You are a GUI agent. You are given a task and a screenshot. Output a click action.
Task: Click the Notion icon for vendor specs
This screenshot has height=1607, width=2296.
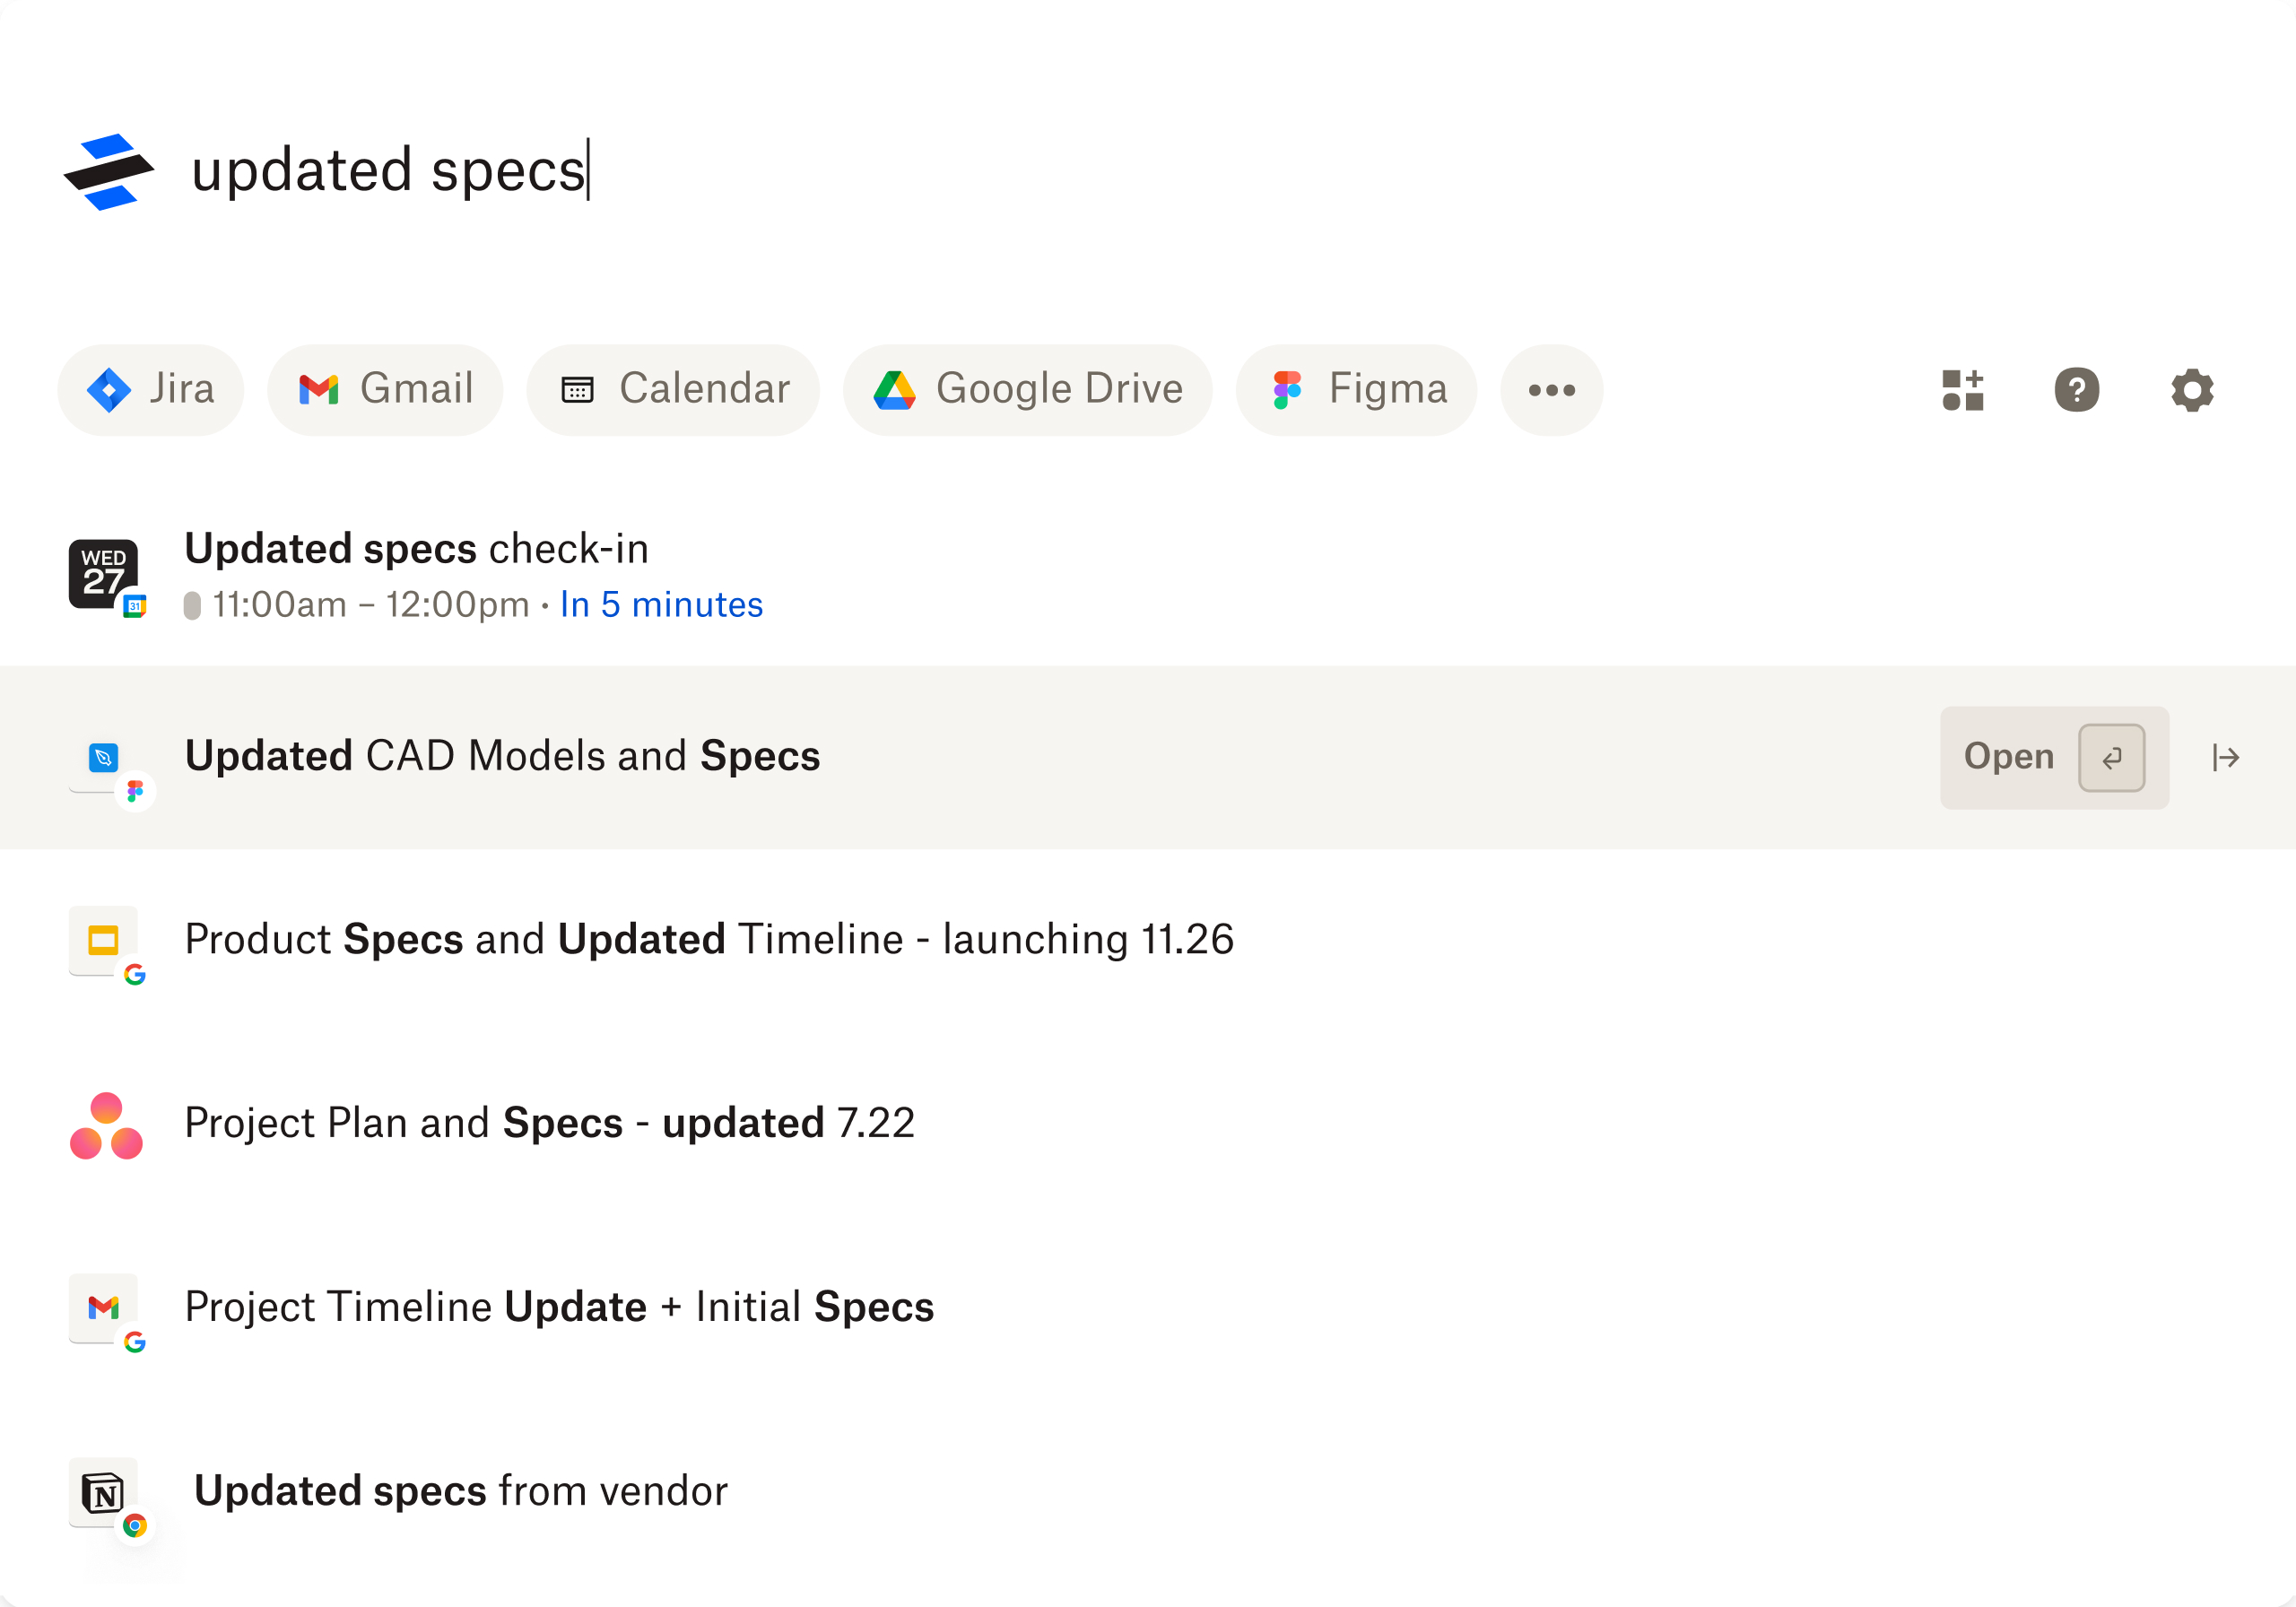tap(104, 1493)
